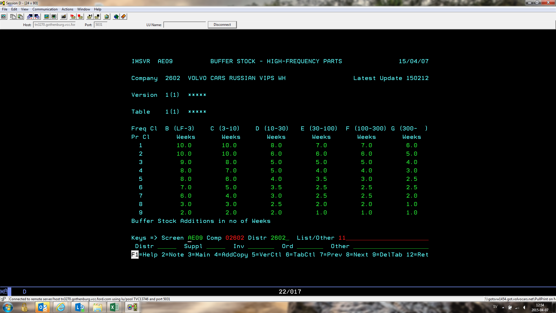This screenshot has width=556, height=313.
Task: Click the Screen field showing AE09
Action: [x=195, y=238]
